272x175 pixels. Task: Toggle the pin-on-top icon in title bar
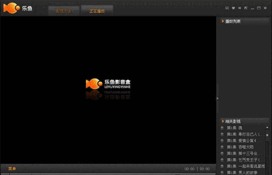click(x=240, y=8)
